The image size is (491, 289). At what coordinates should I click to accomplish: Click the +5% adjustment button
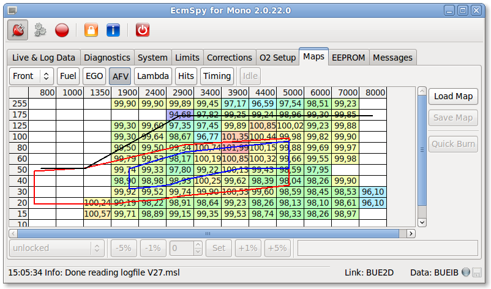[277, 249]
